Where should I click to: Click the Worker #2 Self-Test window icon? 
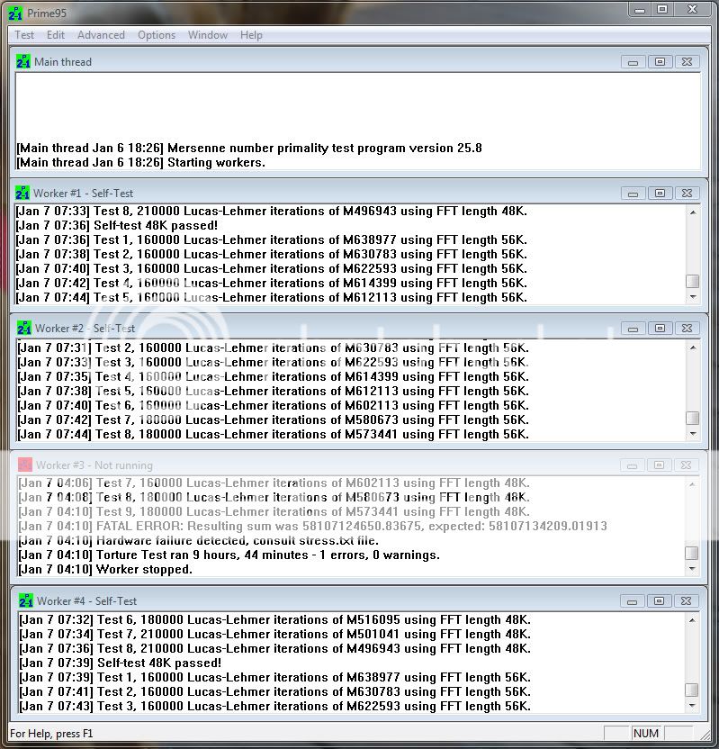tap(24, 329)
